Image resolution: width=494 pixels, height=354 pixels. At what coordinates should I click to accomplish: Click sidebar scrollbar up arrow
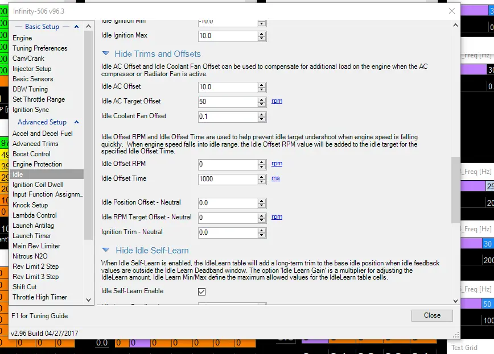tap(89, 27)
